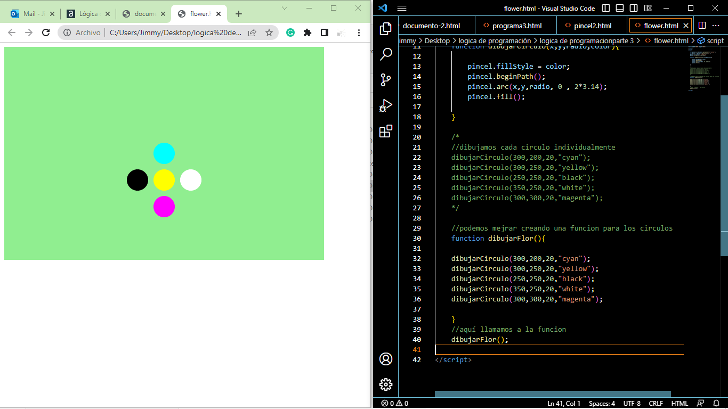728x409 pixels.
Task: Open the Manage gear menu
Action: pyautogui.click(x=386, y=384)
